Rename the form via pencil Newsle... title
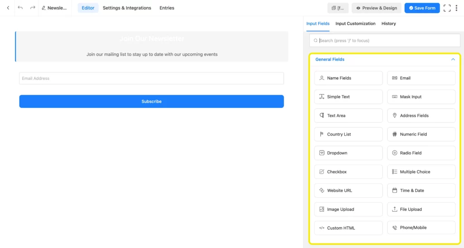 coord(54,8)
